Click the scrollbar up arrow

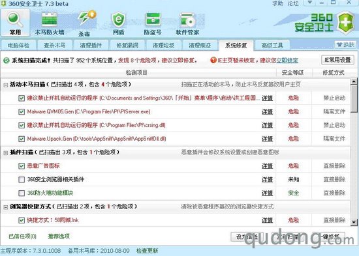(354, 81)
